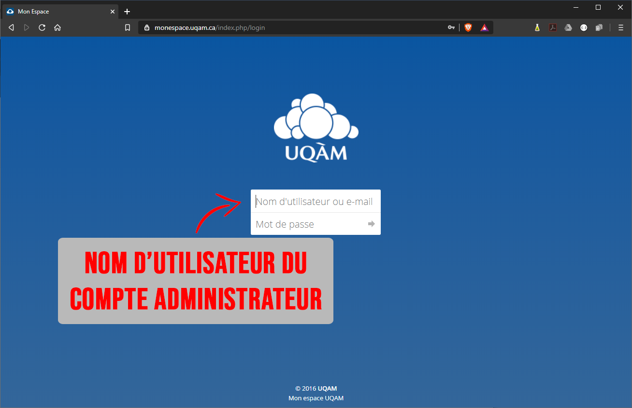Maximize the browser window
Viewport: 632px width, 408px height.
tap(598, 7)
